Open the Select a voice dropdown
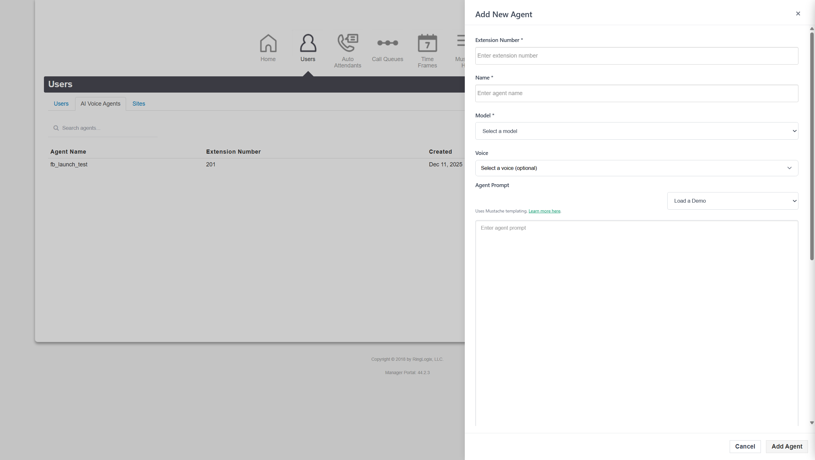The height and width of the screenshot is (460, 815). pyautogui.click(x=636, y=168)
